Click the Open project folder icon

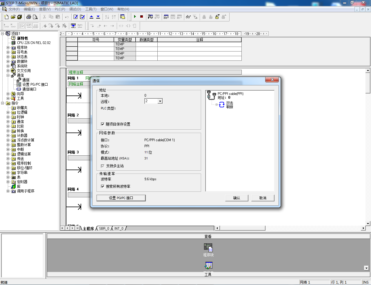[13, 17]
